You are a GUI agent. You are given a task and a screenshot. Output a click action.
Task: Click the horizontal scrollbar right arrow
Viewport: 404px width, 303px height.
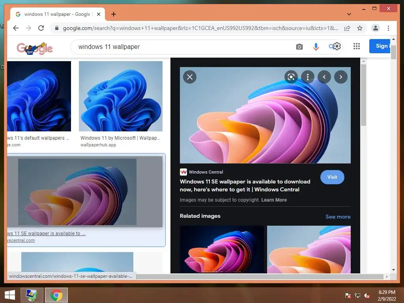click(x=387, y=277)
